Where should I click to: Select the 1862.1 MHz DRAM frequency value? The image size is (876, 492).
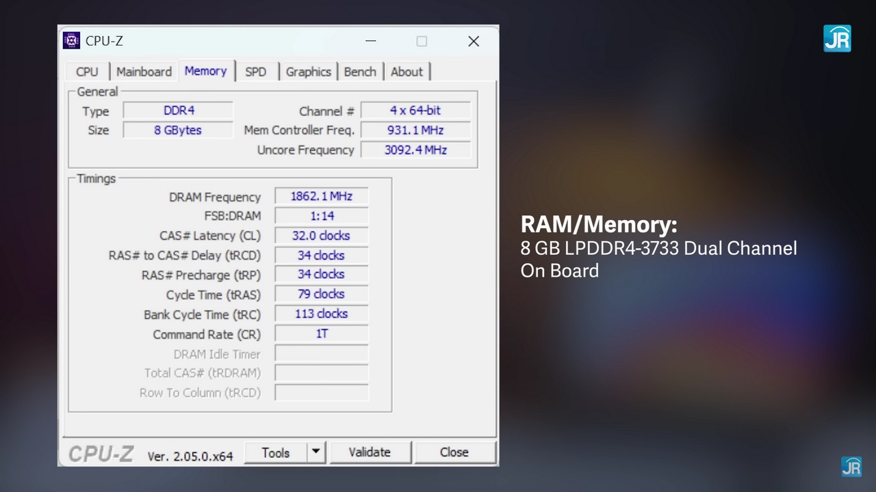pos(322,196)
